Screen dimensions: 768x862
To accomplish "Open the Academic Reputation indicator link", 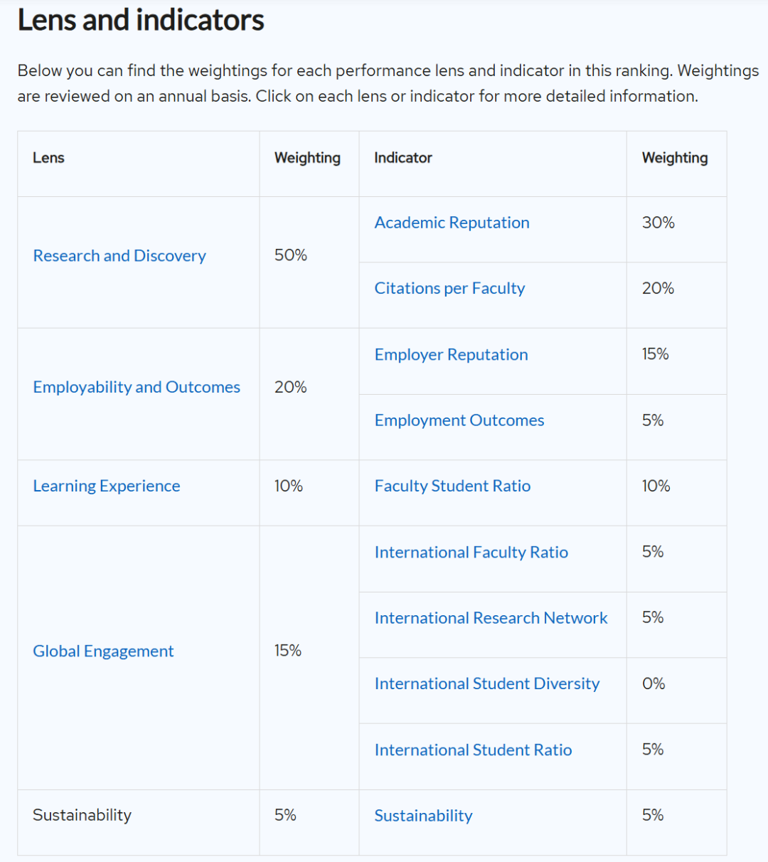I will (x=452, y=223).
